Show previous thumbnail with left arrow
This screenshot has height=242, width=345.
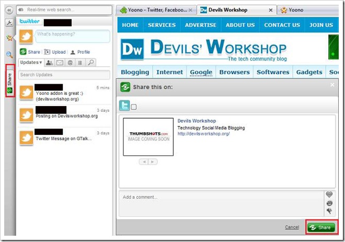(x=144, y=162)
